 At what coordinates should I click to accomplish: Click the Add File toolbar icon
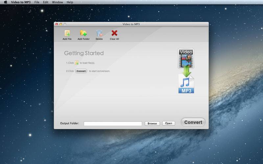[x=67, y=33]
